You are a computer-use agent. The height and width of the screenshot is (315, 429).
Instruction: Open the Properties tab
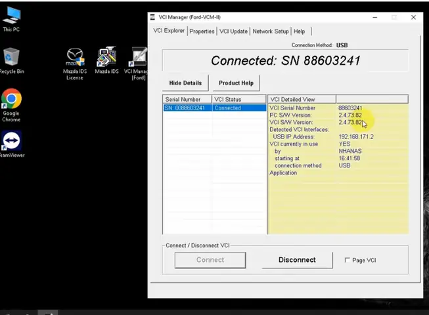coord(202,31)
